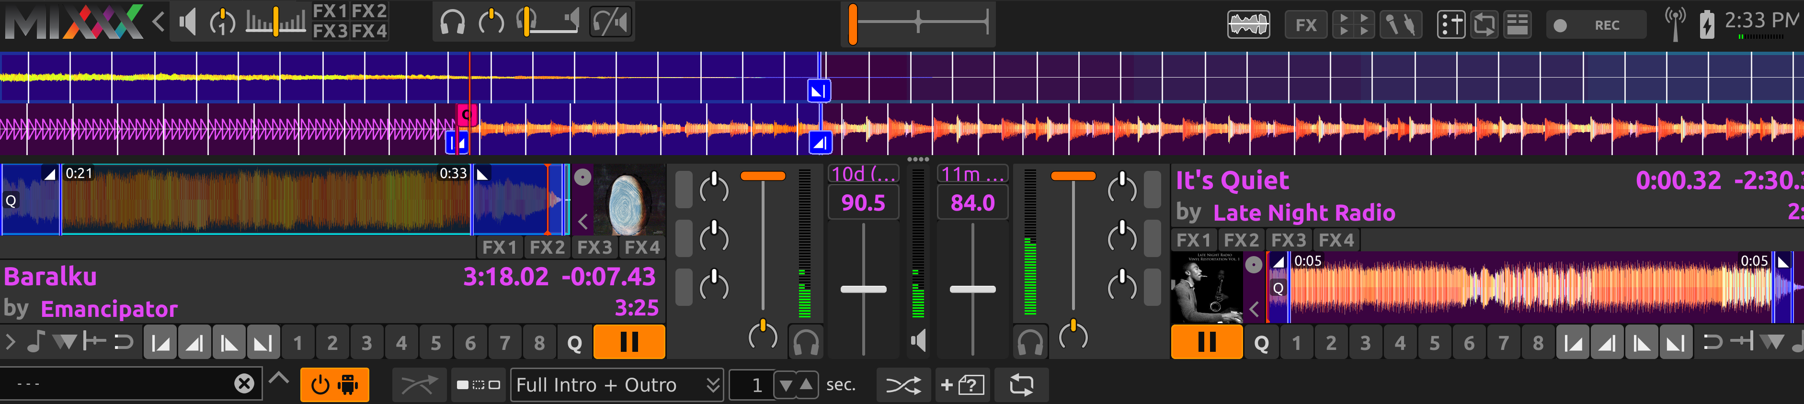Click the Auto DJ shuffle playlist icon
1804x404 pixels.
(x=902, y=384)
